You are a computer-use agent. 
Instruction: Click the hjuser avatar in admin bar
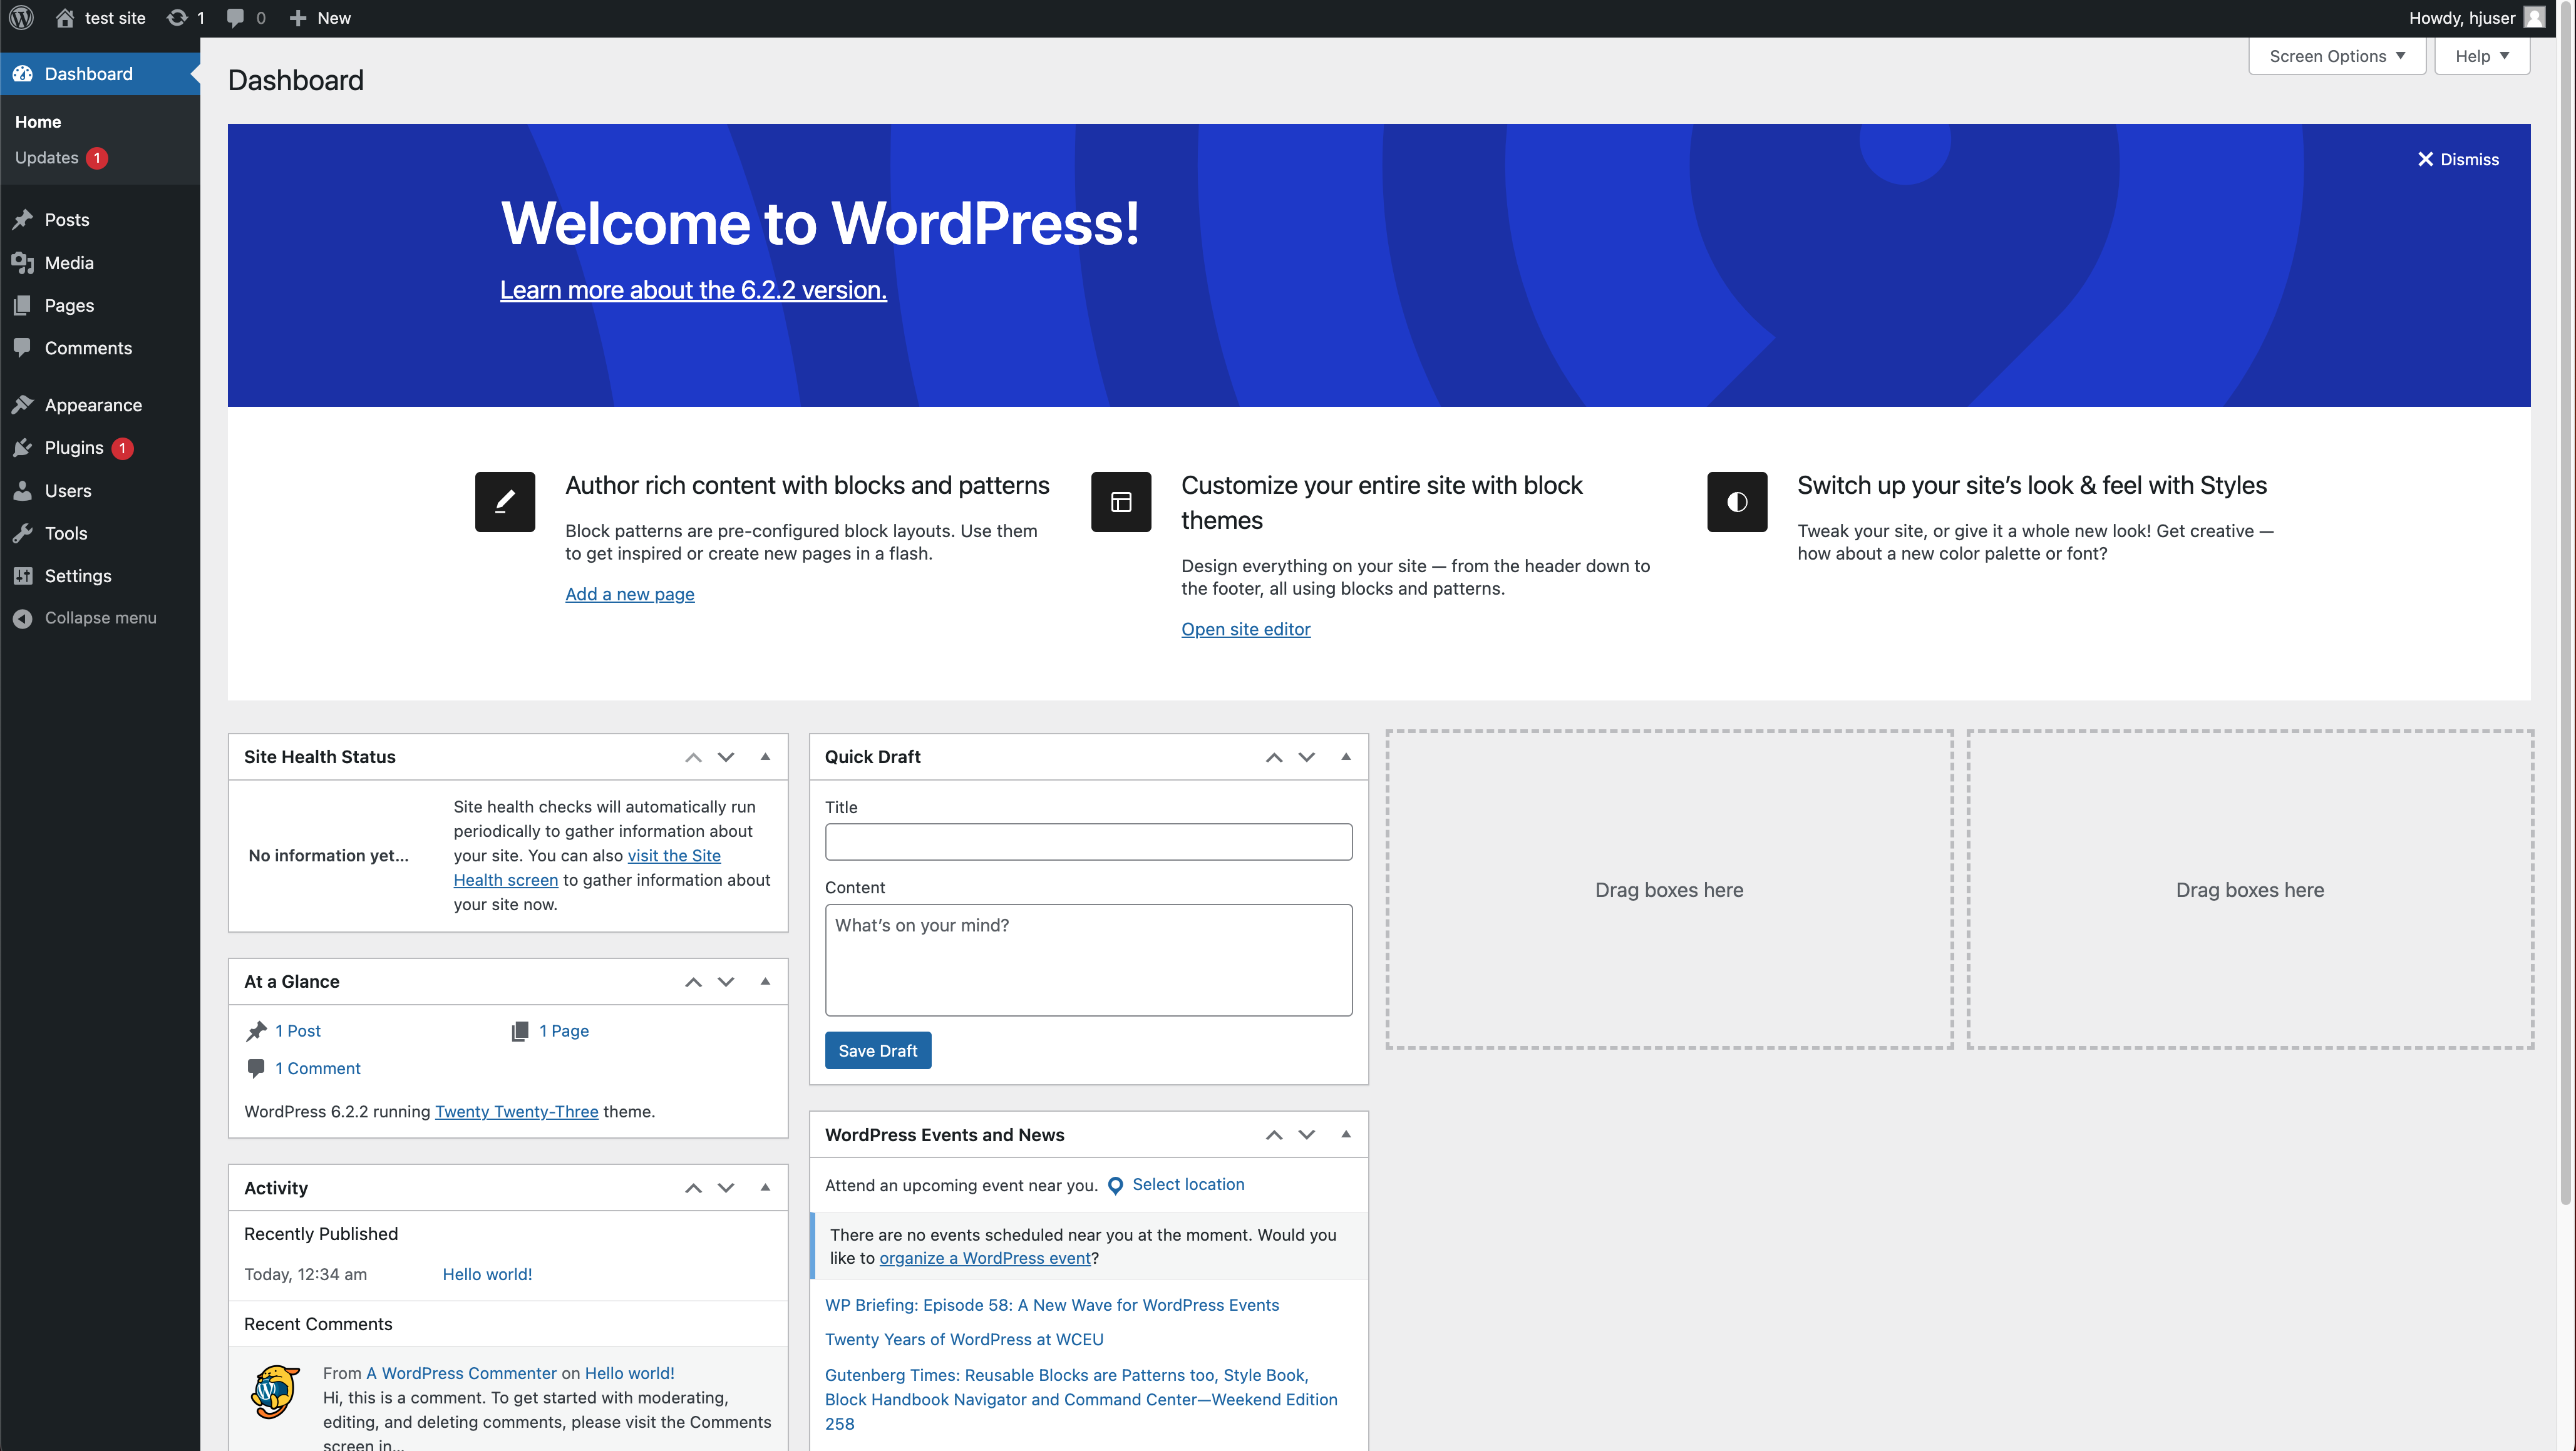[x=2534, y=18]
